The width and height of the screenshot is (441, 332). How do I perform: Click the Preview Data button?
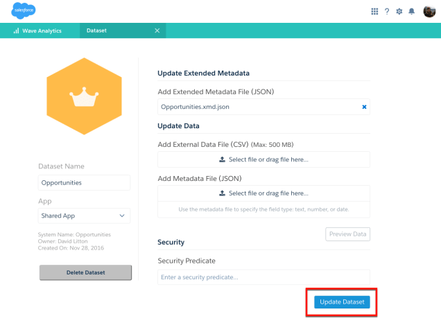click(x=347, y=234)
